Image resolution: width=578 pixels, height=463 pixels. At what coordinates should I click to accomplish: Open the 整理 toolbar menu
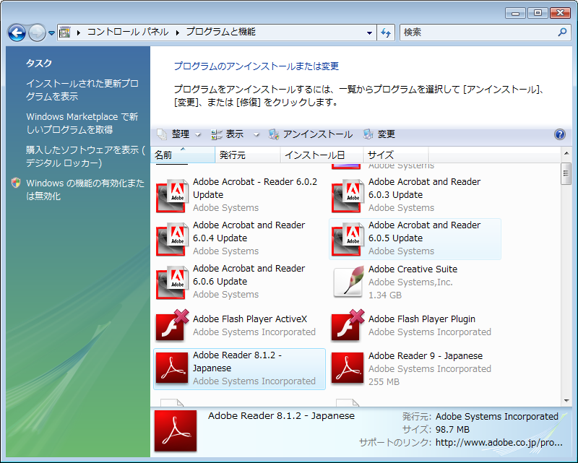point(179,134)
